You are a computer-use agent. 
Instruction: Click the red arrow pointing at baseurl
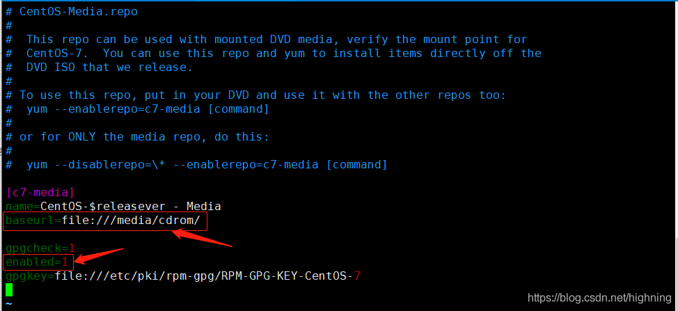click(203, 239)
